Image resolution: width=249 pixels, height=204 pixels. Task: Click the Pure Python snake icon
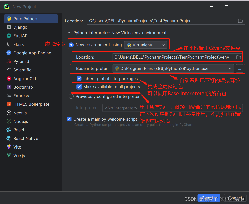point(9,19)
